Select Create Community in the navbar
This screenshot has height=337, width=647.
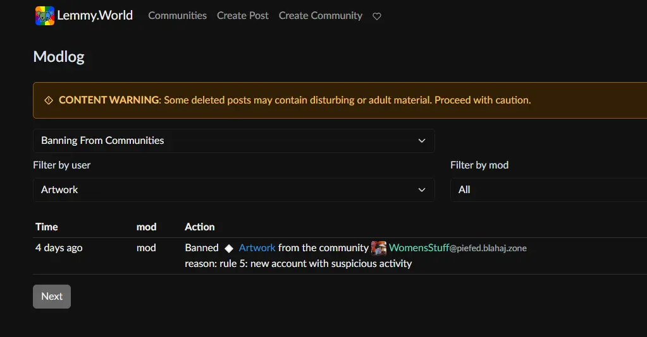click(320, 16)
